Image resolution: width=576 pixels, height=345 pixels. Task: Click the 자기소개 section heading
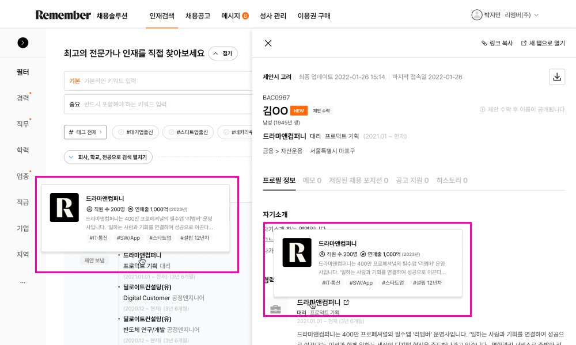tap(275, 214)
